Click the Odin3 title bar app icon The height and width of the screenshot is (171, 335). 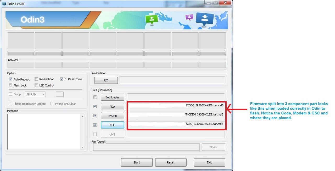(x=4, y=4)
